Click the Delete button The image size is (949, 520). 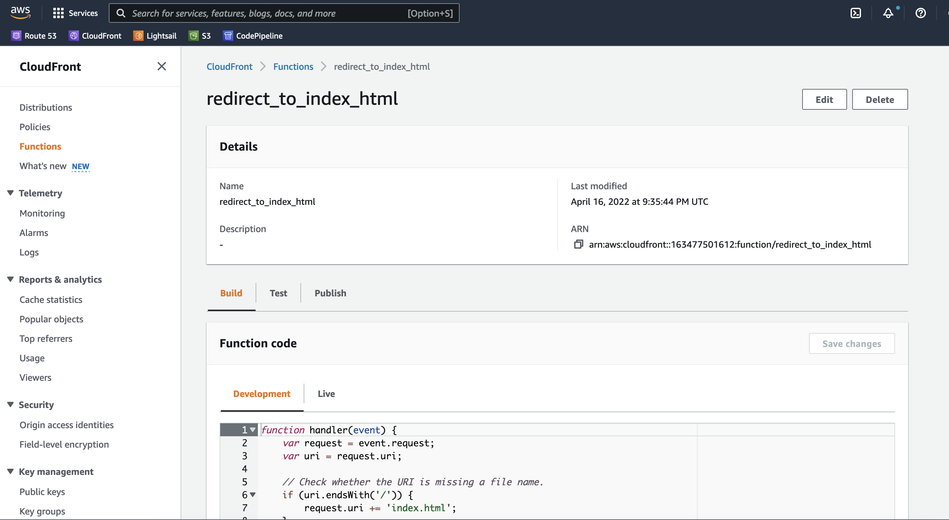tap(880, 99)
